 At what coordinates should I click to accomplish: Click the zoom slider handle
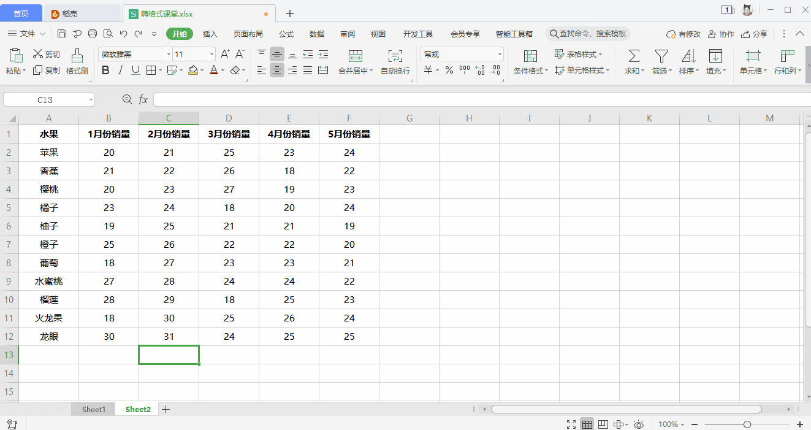click(747, 424)
